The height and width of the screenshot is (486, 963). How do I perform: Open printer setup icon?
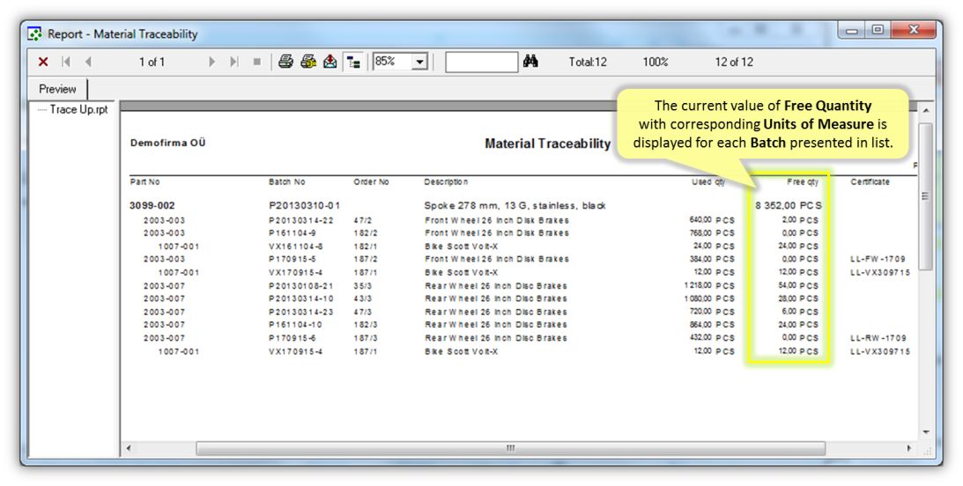(x=307, y=62)
